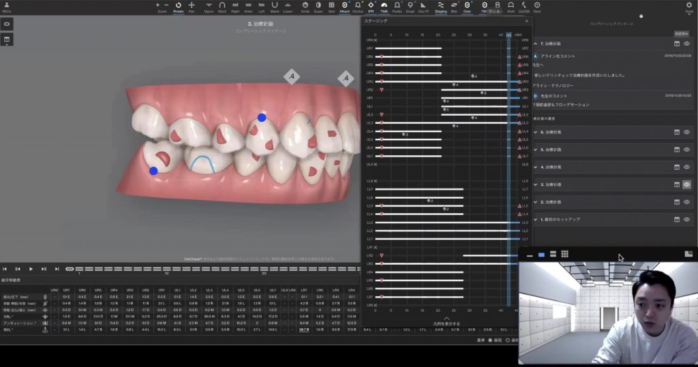Switch to Mandibular occlusal view
The width and height of the screenshot is (698, 367).
tap(275, 7)
